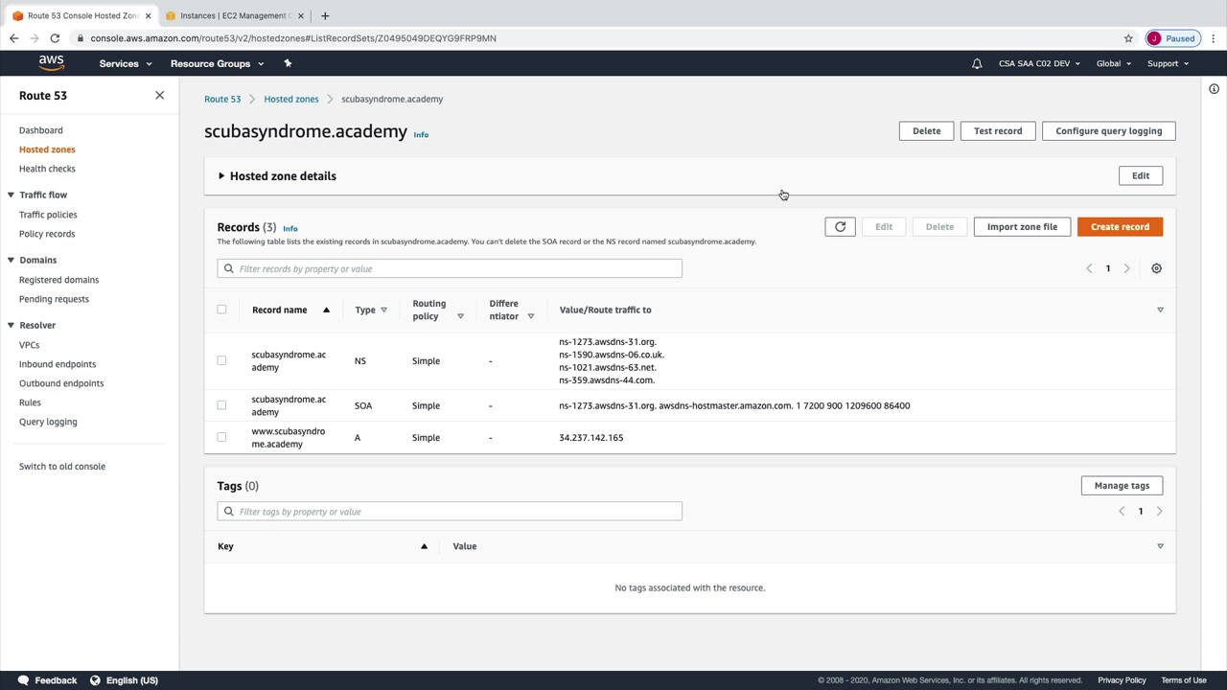Image resolution: width=1227 pixels, height=690 pixels.
Task: Go back in browser history
Action: tap(14, 38)
